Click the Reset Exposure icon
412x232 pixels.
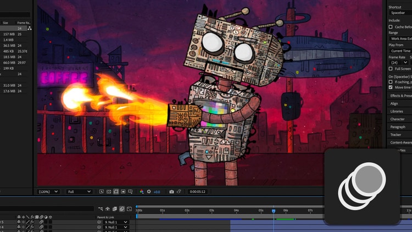pyautogui.click(x=149, y=191)
